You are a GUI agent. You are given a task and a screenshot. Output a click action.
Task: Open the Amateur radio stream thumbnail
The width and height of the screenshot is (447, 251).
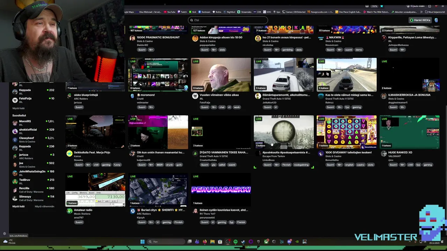(95, 190)
